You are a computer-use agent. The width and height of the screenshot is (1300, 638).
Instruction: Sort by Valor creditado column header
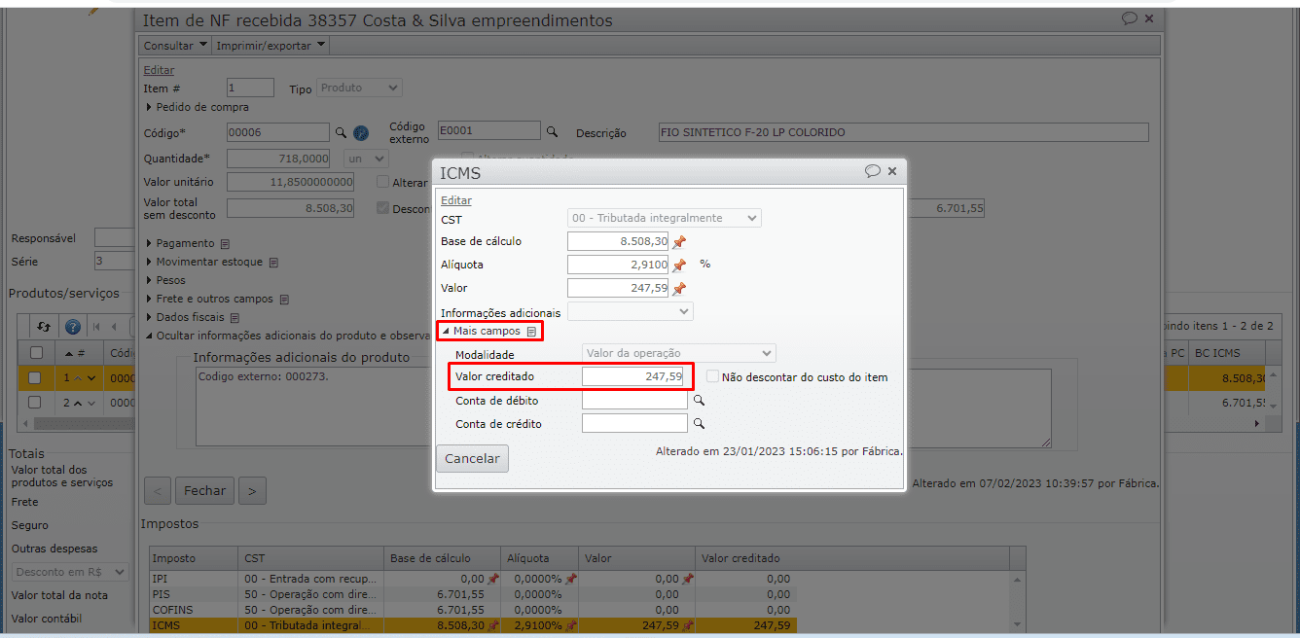point(740,558)
